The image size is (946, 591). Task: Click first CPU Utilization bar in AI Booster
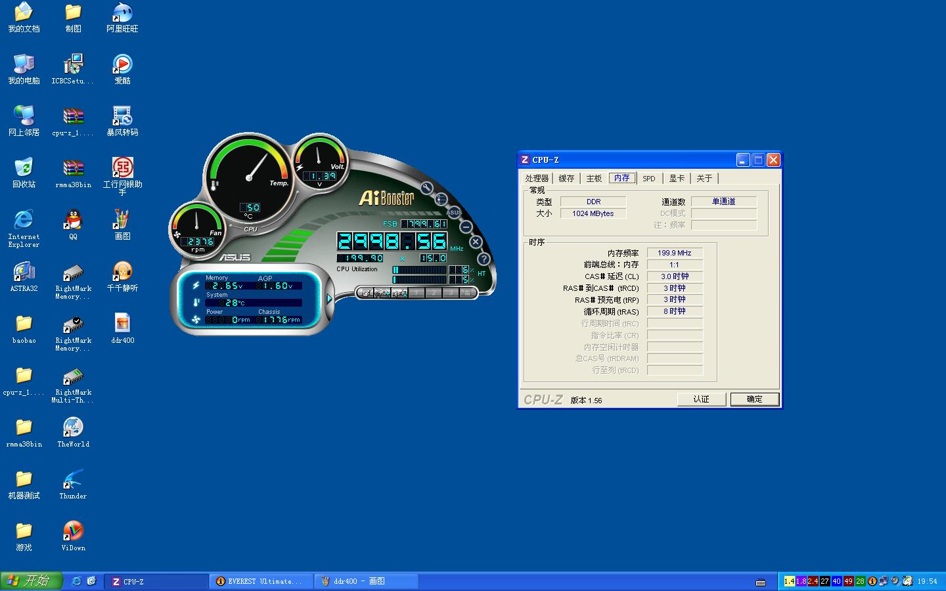coord(420,270)
